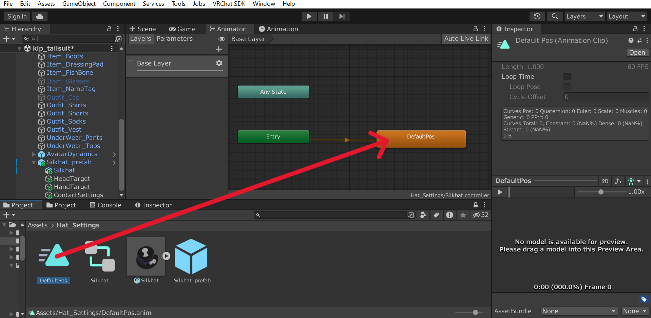Enable Loop Time for the animation clip

tap(567, 76)
